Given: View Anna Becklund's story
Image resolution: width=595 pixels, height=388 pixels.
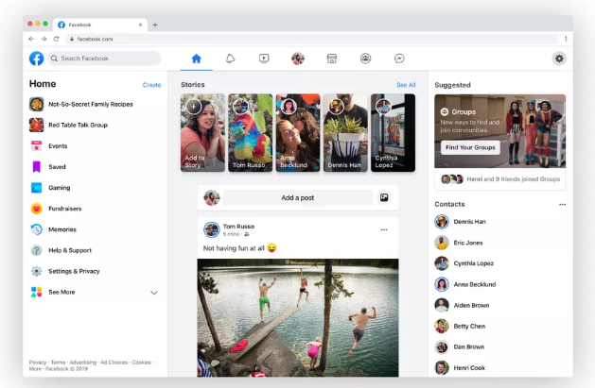Looking at the screenshot, I should 298,132.
